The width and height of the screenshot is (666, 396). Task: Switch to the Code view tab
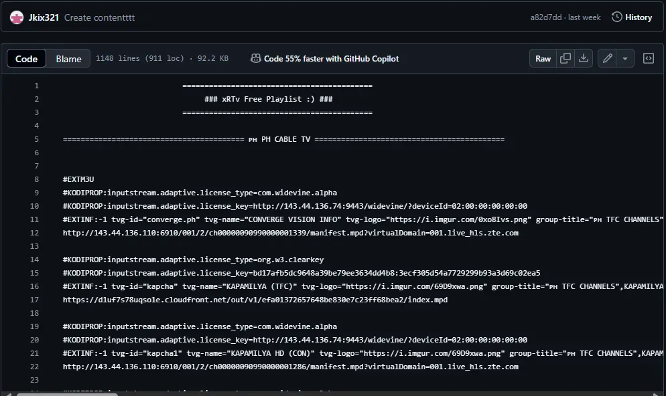click(x=26, y=58)
